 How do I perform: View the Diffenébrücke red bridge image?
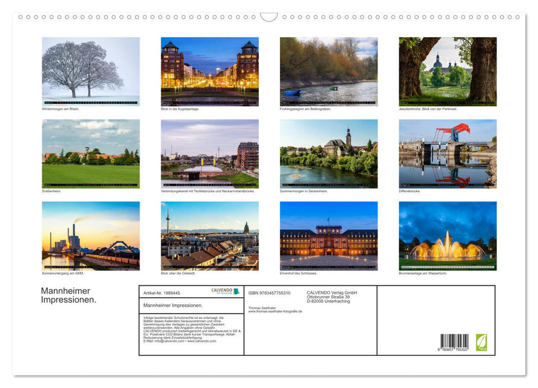pos(447,152)
